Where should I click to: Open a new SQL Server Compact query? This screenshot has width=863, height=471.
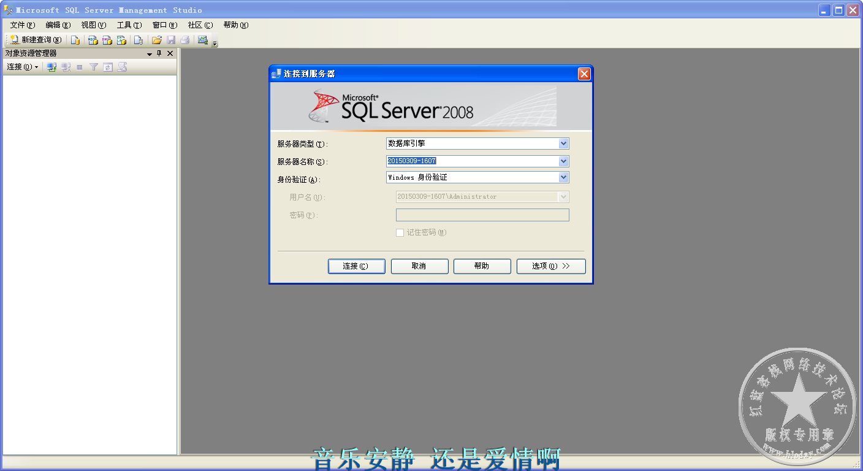tap(139, 40)
